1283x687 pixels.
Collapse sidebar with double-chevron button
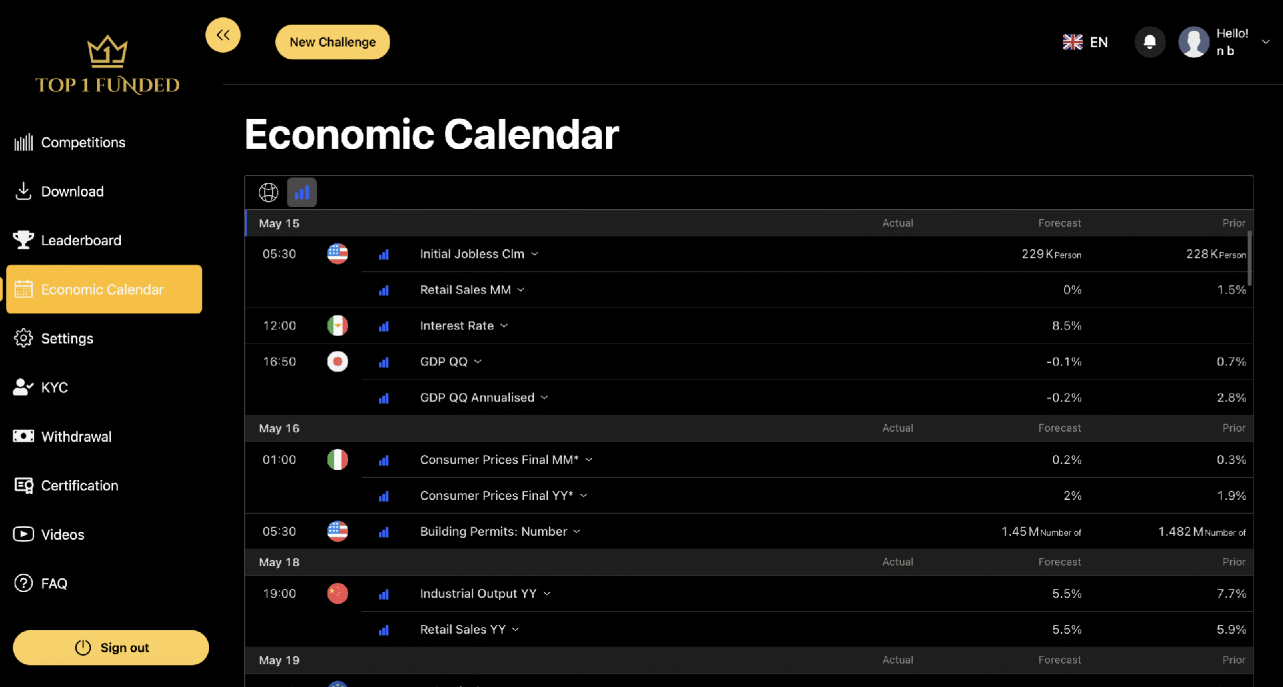tap(223, 35)
